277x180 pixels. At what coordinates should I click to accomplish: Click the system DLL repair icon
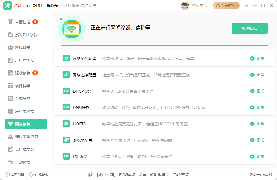click(x=11, y=35)
